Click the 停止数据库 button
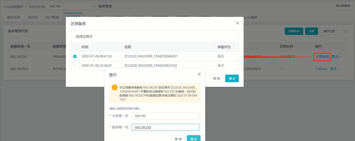This screenshot has width=355, height=141. 343,6
